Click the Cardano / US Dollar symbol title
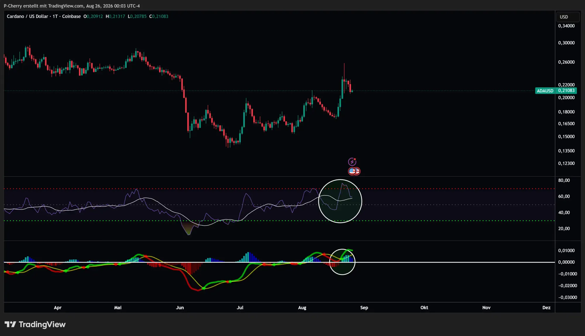The height and width of the screenshot is (336, 585). coord(27,16)
